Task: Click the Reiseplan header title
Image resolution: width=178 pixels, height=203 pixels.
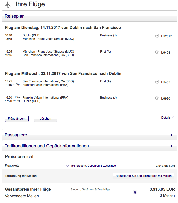Action: pos(15,16)
